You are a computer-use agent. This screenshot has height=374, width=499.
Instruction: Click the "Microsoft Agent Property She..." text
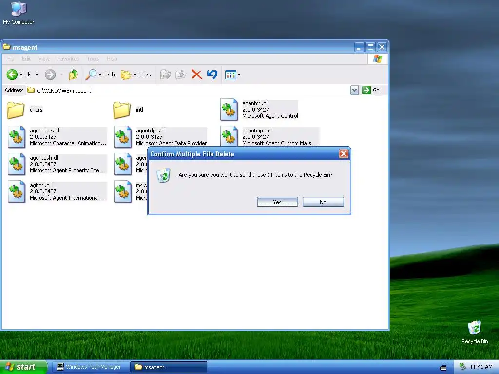coord(67,171)
